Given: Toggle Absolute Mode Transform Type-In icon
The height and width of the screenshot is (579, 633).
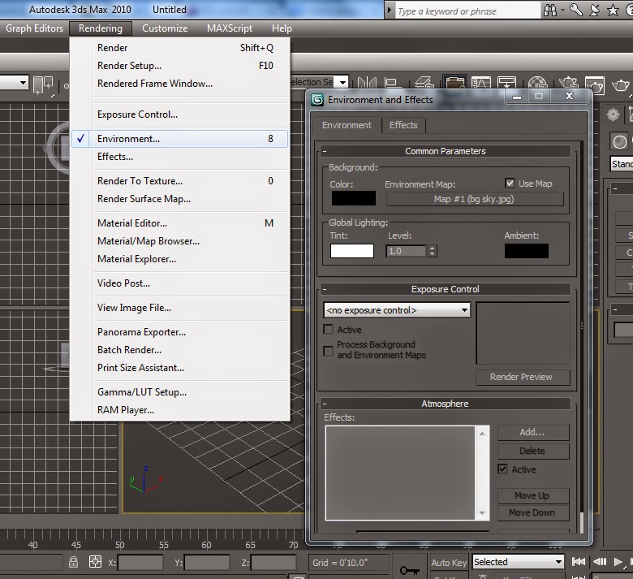Looking at the screenshot, I should 95,562.
